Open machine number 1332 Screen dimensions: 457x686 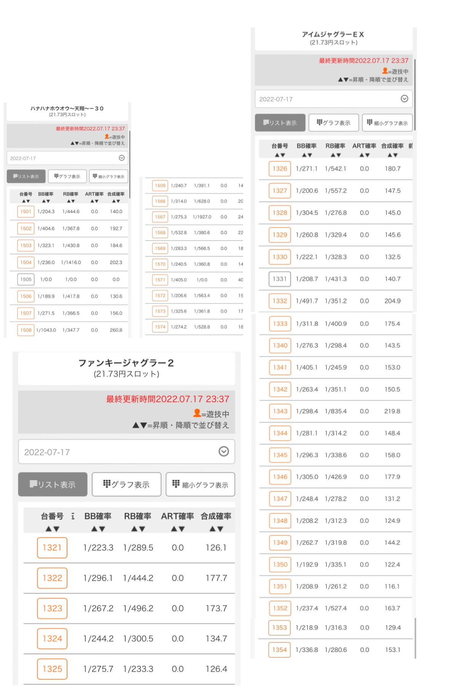click(280, 301)
